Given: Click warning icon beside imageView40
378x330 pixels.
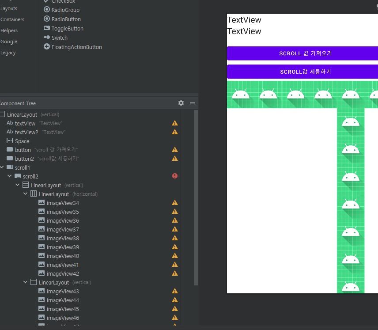Looking at the screenshot, I should point(175,256).
